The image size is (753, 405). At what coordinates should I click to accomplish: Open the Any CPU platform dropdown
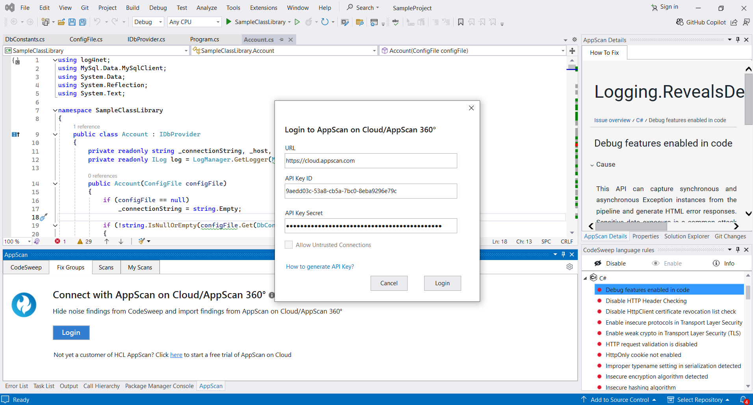point(194,22)
